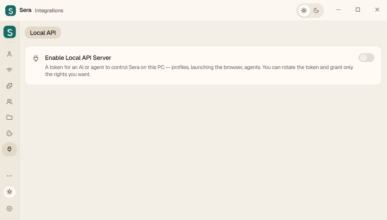Switch to light theme in title bar
Viewport: 387px width, 220px height.
click(304, 11)
